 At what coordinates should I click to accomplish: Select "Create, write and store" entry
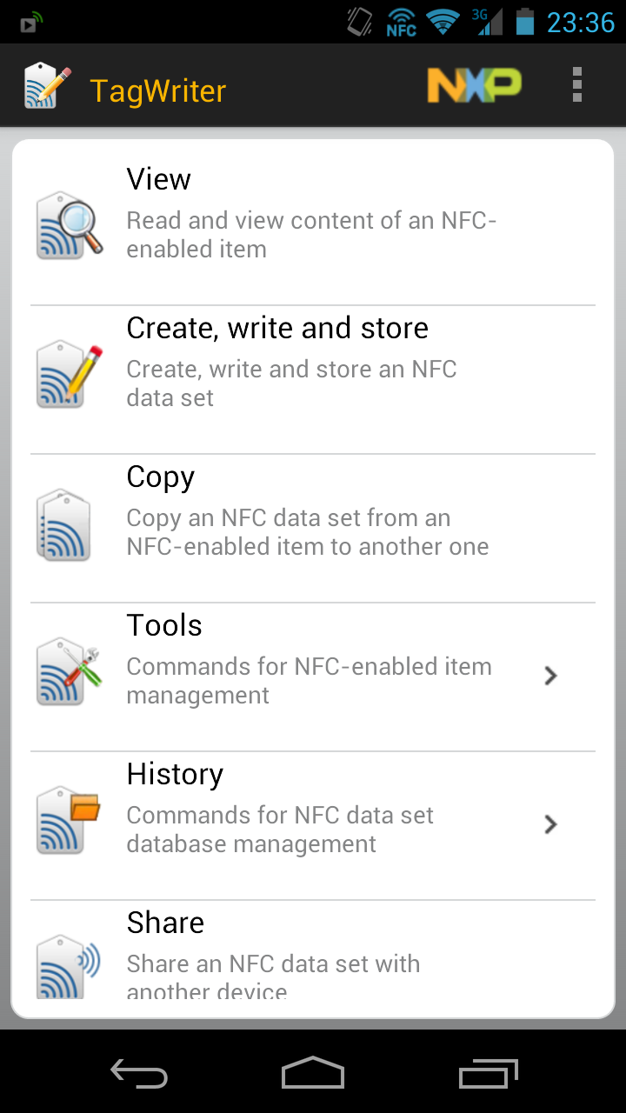click(x=277, y=328)
